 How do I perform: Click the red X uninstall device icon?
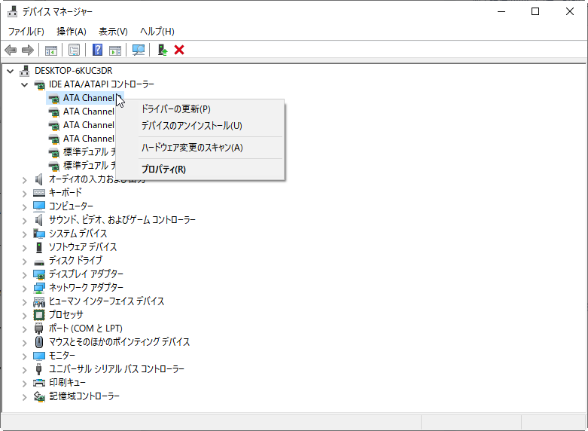point(179,50)
